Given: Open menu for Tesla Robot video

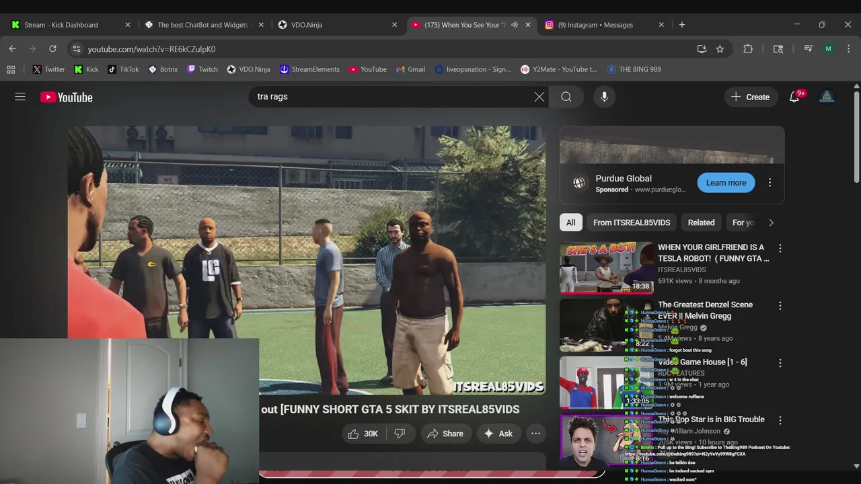Looking at the screenshot, I should (780, 248).
